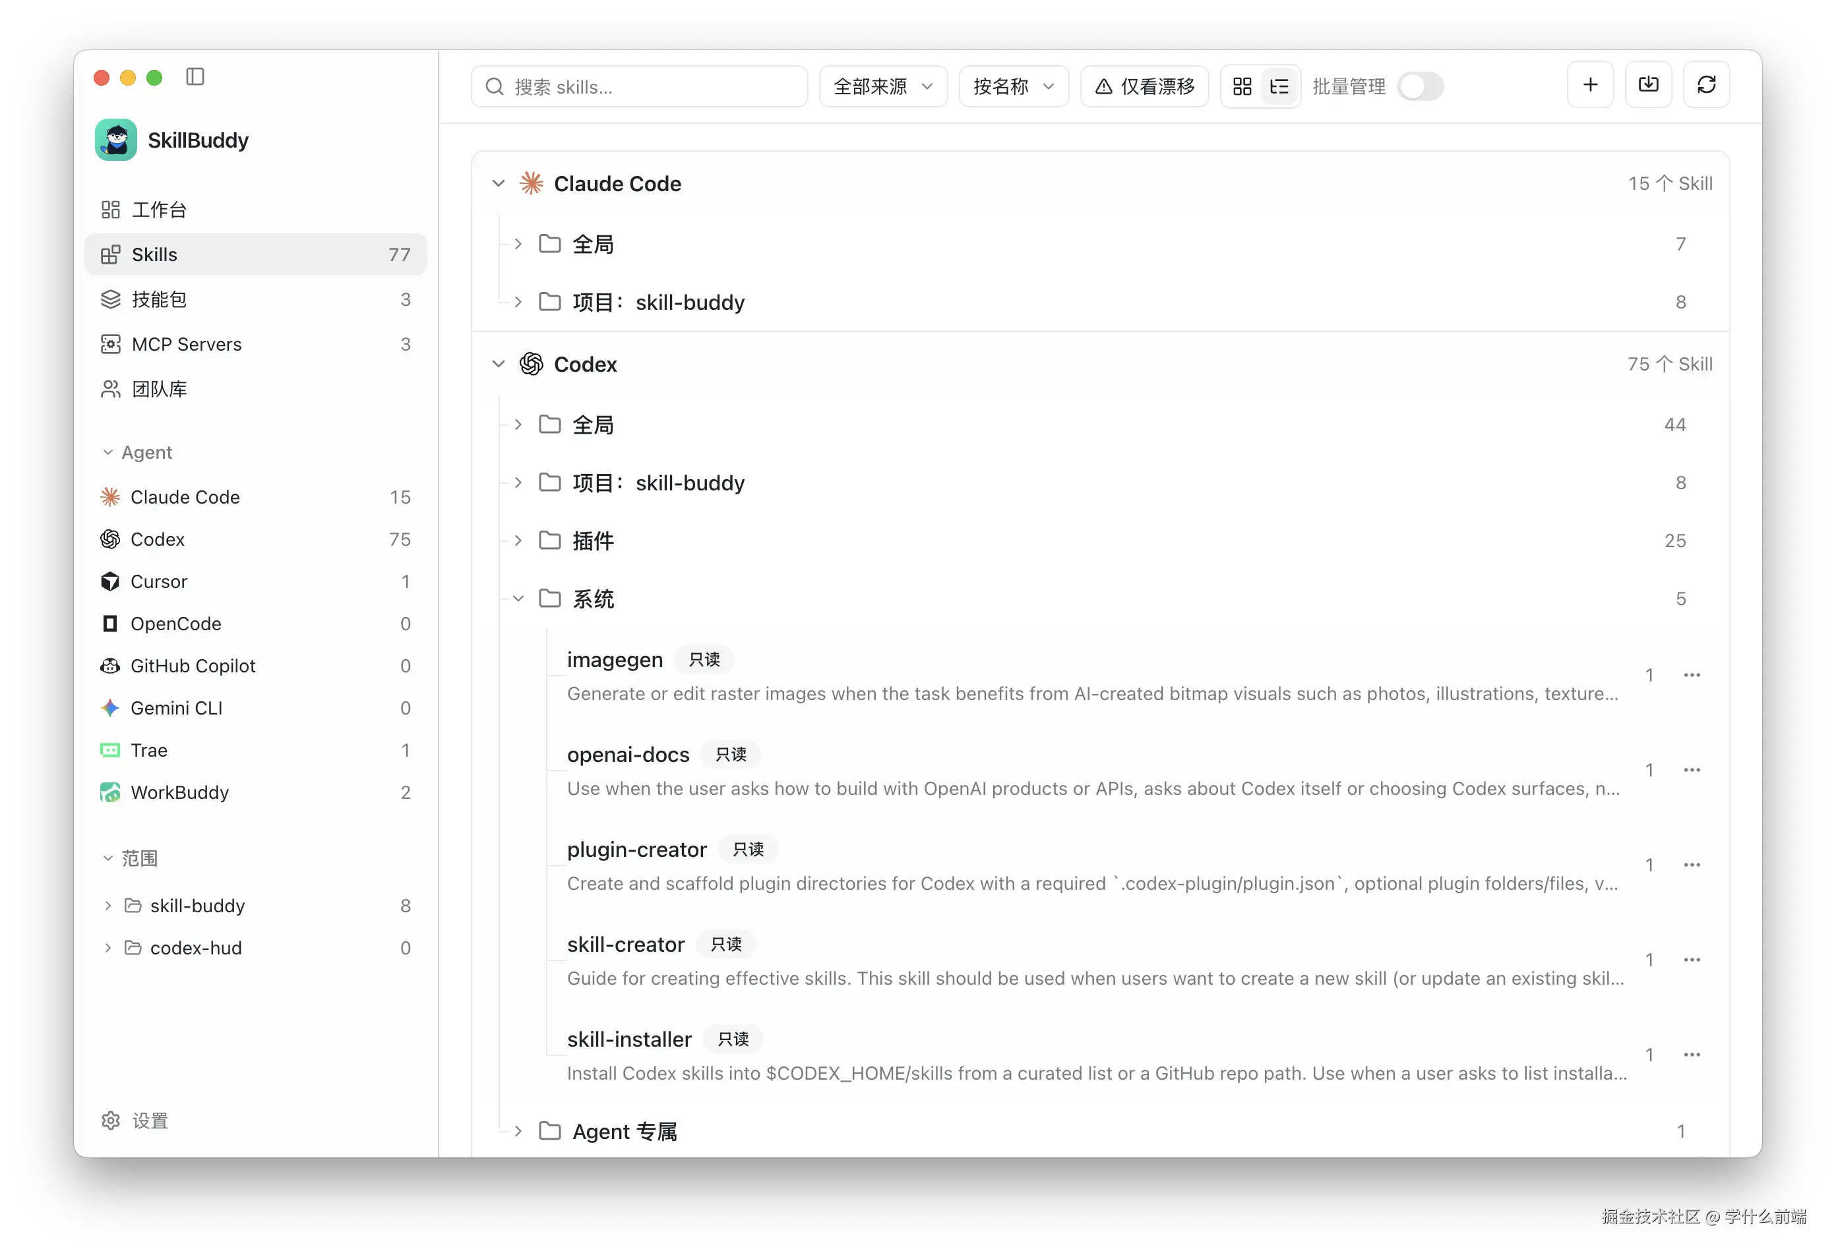1836x1255 pixels.
Task: Click the Codex group logo icon
Action: coord(532,364)
